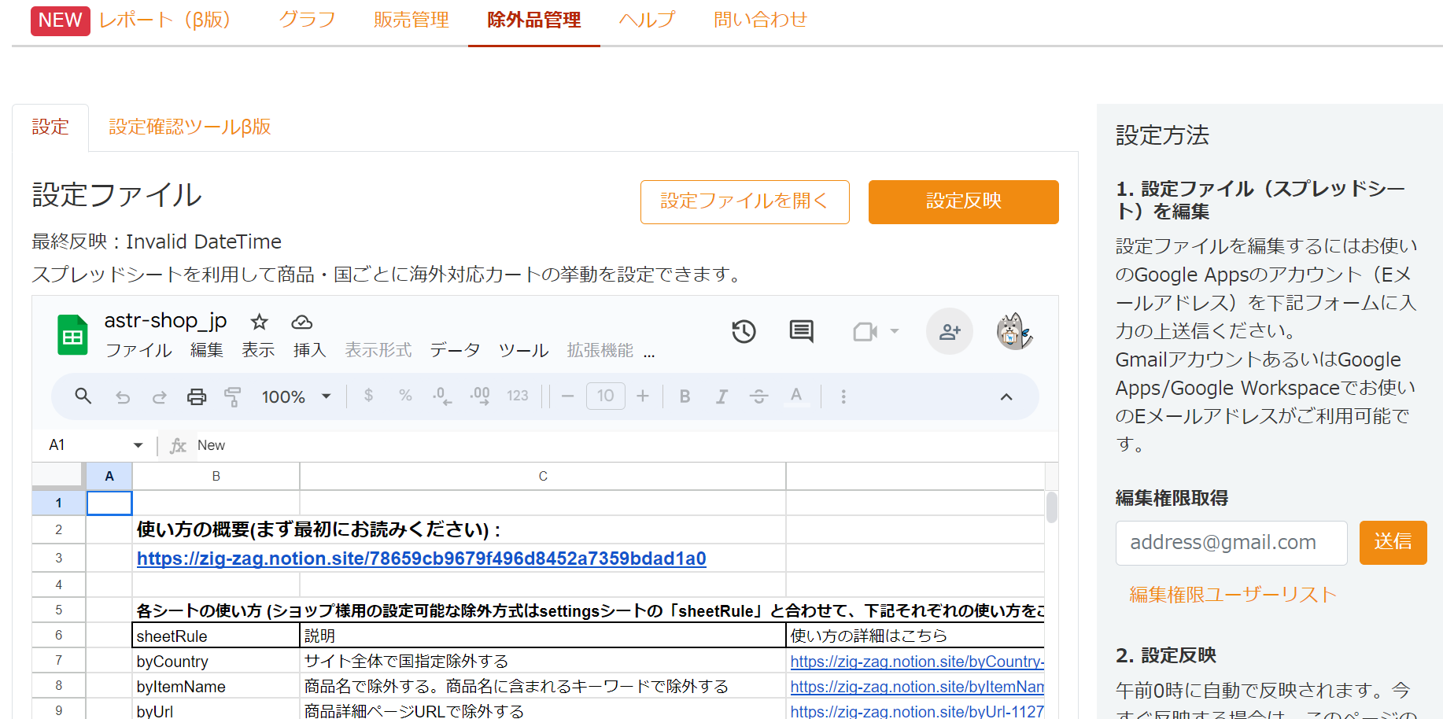This screenshot has height=719, width=1443.
Task: Toggle italic formatting
Action: tap(721, 396)
